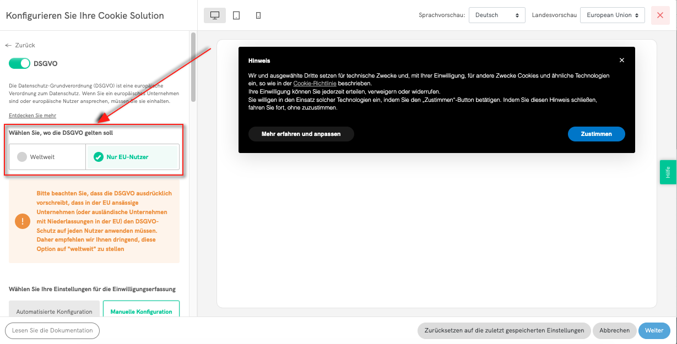Open the Cookie-Richtlinie link
Image resolution: width=677 pixels, height=344 pixels.
coord(315,83)
